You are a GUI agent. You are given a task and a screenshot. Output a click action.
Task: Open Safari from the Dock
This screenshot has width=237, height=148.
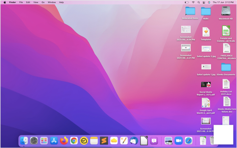[x=189, y=141]
